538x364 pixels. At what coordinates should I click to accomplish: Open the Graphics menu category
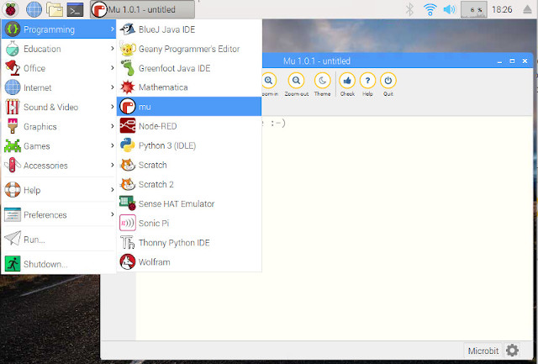pos(59,127)
